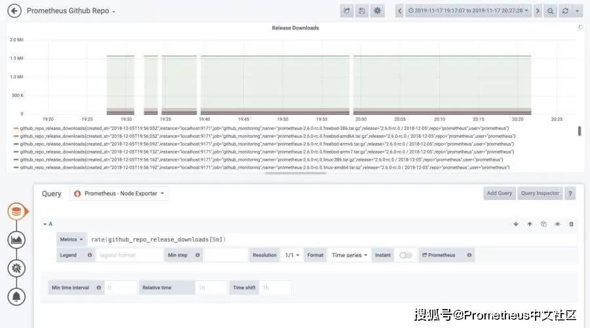
Task: Save the dashboard with the disk icon
Action: 362,11
